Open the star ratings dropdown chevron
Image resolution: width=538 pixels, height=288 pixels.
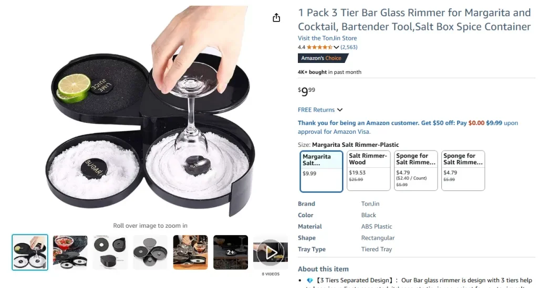pos(336,47)
